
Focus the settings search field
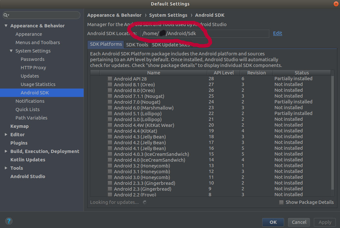click(41, 15)
